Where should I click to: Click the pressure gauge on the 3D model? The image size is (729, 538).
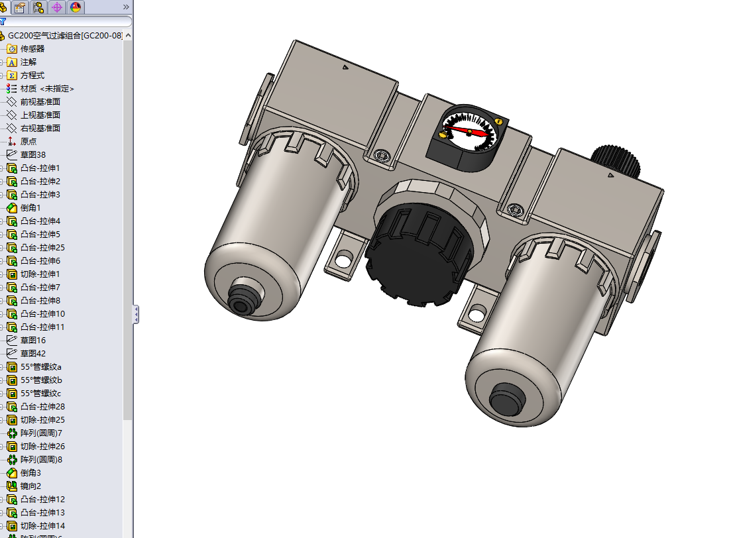[469, 137]
